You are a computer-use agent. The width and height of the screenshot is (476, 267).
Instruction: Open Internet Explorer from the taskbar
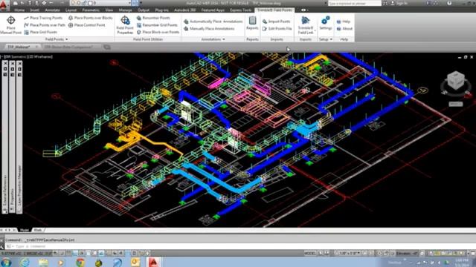point(25,262)
